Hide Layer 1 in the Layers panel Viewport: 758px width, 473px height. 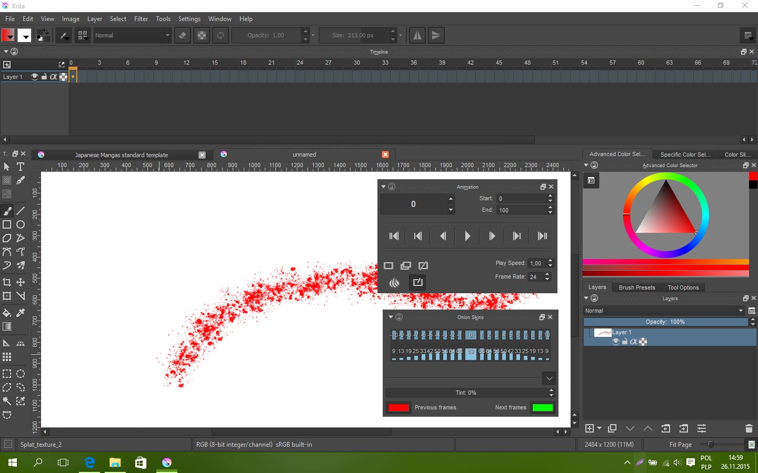615,342
